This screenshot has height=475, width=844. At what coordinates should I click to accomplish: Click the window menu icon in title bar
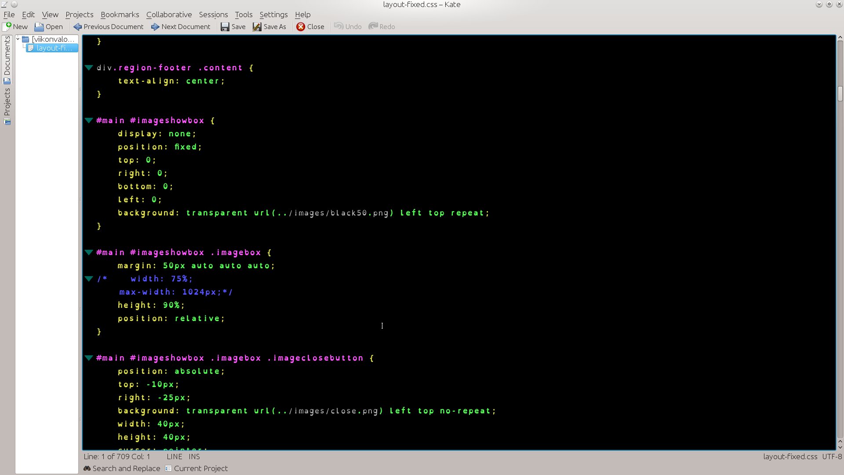pyautogui.click(x=4, y=4)
